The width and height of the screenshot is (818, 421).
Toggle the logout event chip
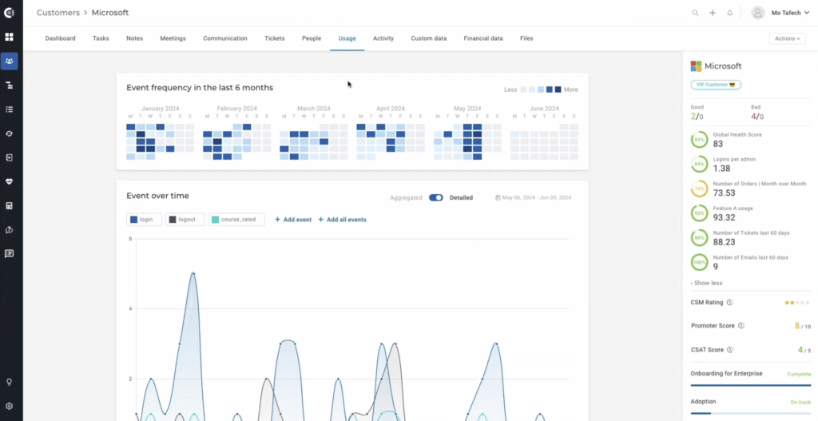185,220
